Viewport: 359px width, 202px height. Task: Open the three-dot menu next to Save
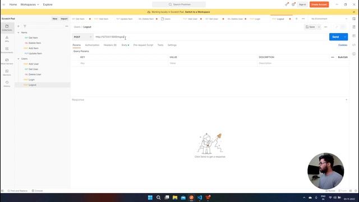click(326, 27)
